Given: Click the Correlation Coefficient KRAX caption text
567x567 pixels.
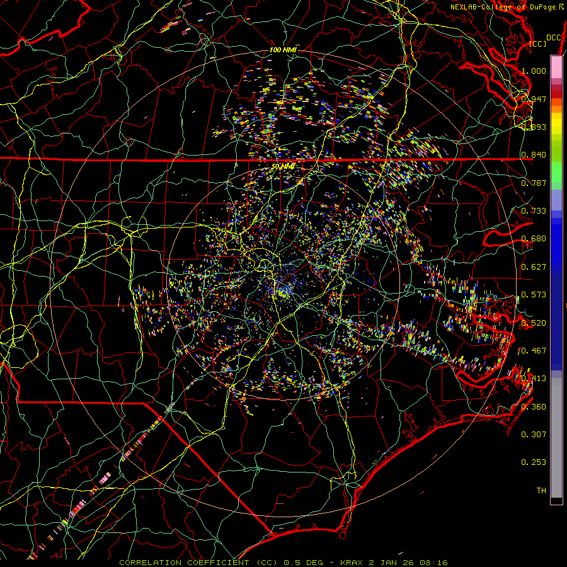Looking at the screenshot, I should coord(283,563).
